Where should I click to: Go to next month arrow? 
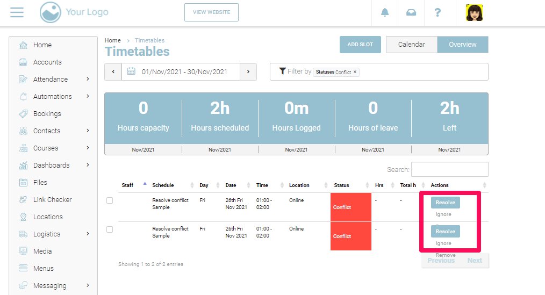pos(248,71)
